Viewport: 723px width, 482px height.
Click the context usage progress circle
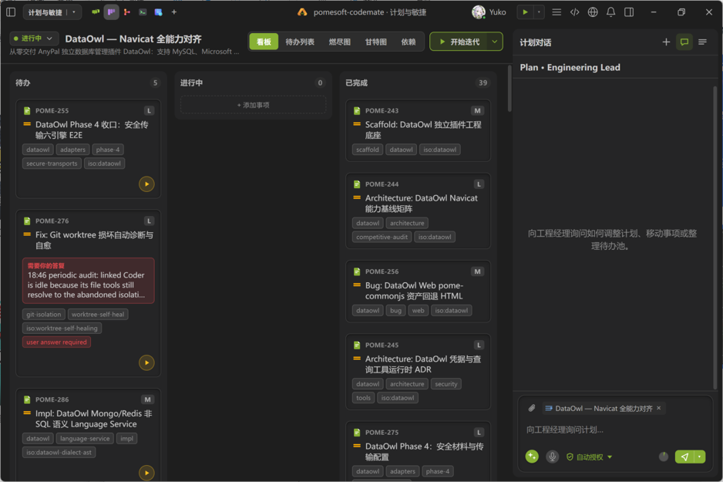[x=664, y=457]
